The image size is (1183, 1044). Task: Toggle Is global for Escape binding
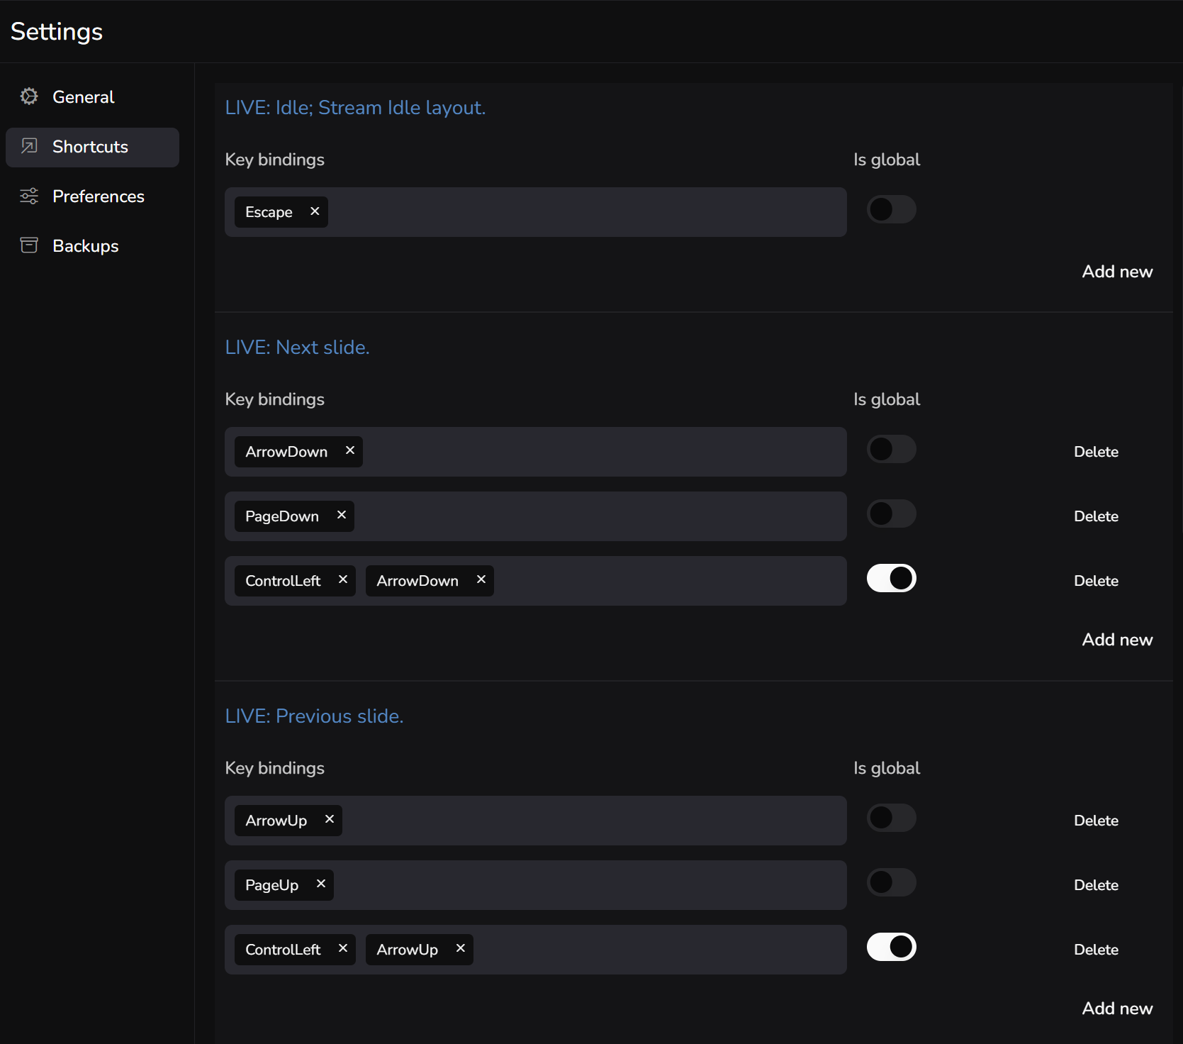point(892,209)
